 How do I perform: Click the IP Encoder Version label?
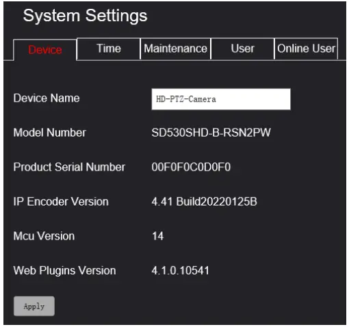61,201
